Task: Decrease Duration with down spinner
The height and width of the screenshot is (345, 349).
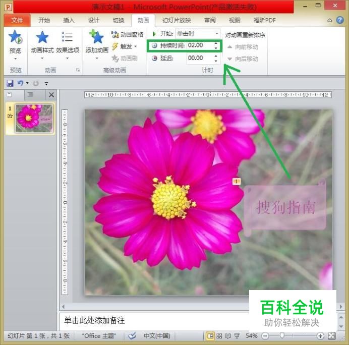Action: tap(216, 48)
